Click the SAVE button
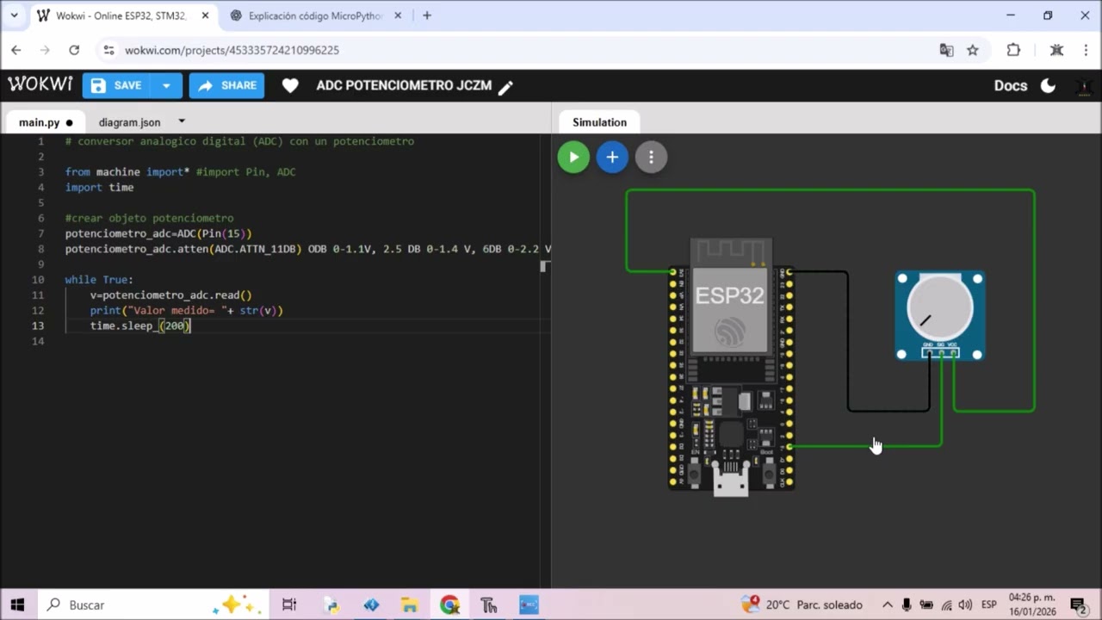Viewport: 1102px width, 620px height. coord(116,85)
